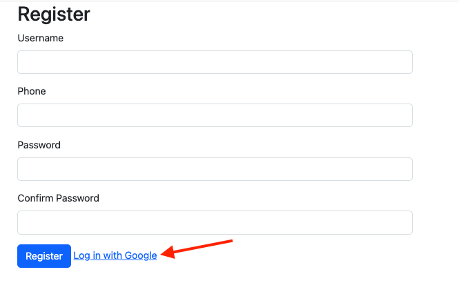Activate the field below the Phone label

click(215, 115)
